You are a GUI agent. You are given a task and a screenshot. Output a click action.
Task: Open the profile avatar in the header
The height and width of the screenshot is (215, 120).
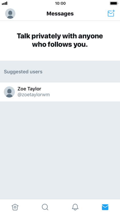tap(10, 14)
